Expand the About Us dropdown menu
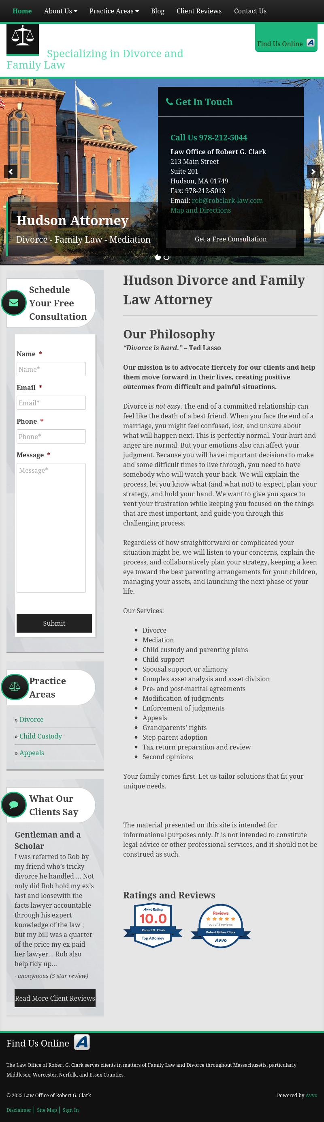 pyautogui.click(x=60, y=11)
